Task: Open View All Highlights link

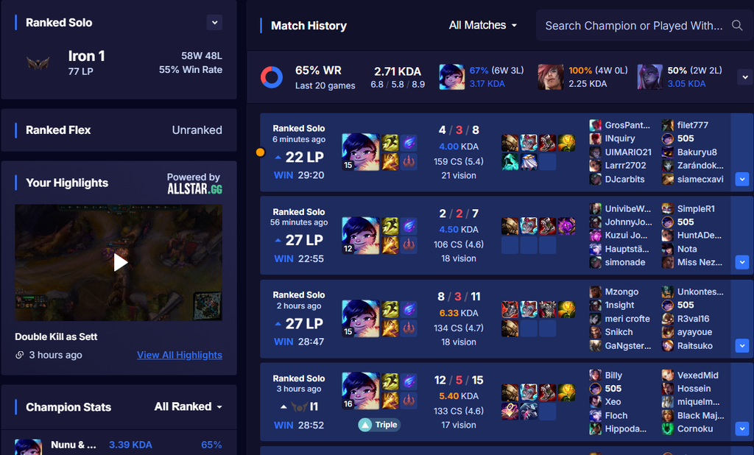Action: point(180,355)
